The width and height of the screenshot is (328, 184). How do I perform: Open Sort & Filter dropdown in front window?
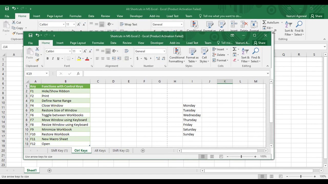tap(245, 55)
